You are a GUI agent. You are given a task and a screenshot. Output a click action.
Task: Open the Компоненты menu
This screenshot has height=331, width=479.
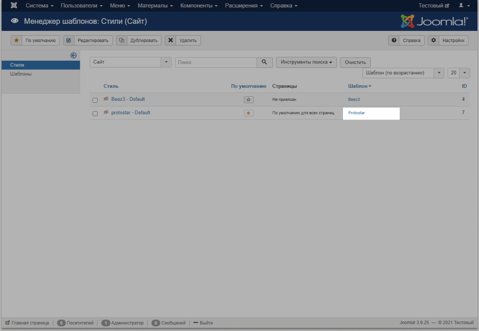click(199, 6)
